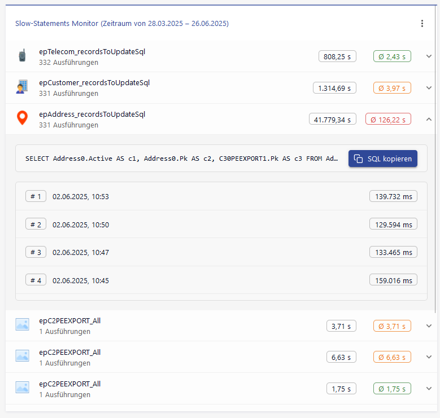Click the 02.06.2025, 10:45 timestamp

(x=81, y=280)
